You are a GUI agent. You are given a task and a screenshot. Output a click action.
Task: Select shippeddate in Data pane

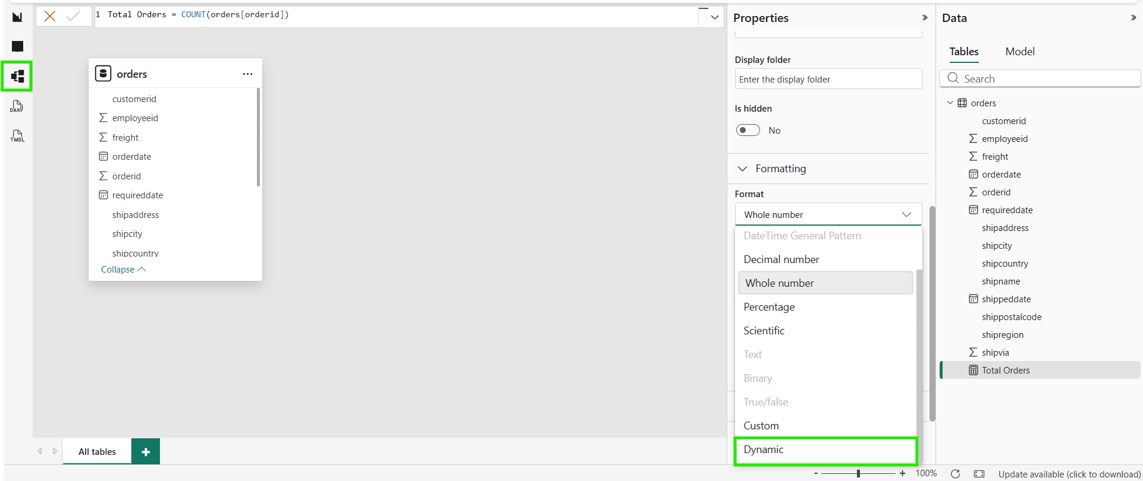point(1006,299)
